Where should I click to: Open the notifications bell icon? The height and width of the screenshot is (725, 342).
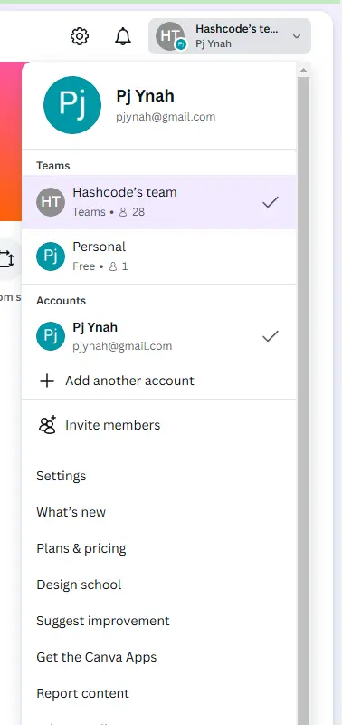click(123, 36)
